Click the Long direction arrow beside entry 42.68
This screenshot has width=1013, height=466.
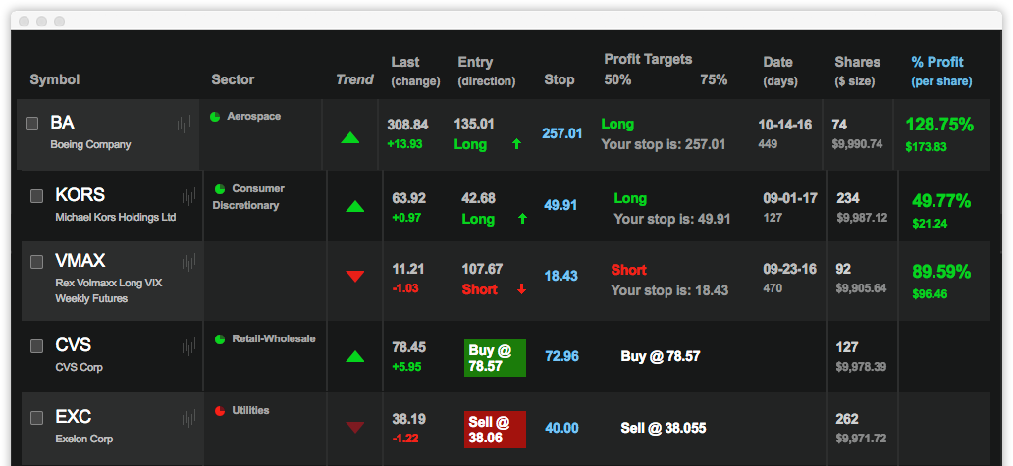[x=522, y=220]
